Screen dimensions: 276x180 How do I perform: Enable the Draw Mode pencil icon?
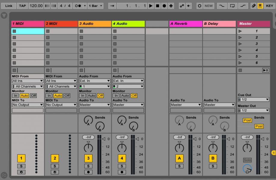(x=253, y=6)
